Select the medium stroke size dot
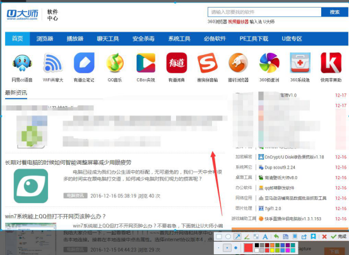349x255 pixels. pos(227,247)
